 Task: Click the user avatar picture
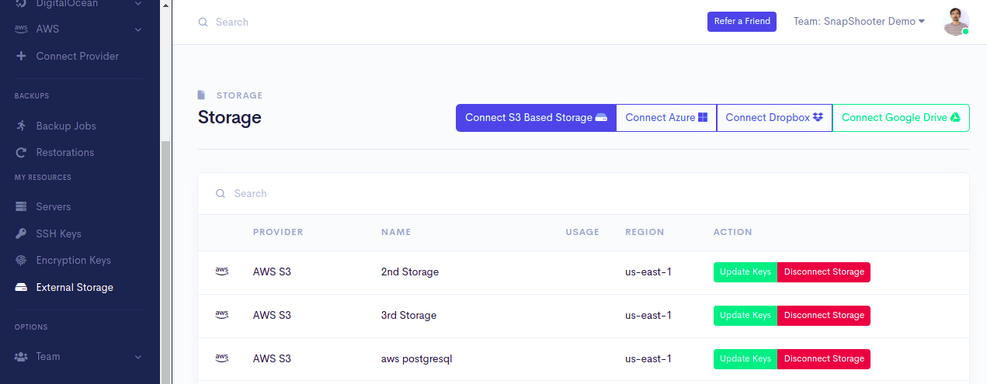(956, 22)
